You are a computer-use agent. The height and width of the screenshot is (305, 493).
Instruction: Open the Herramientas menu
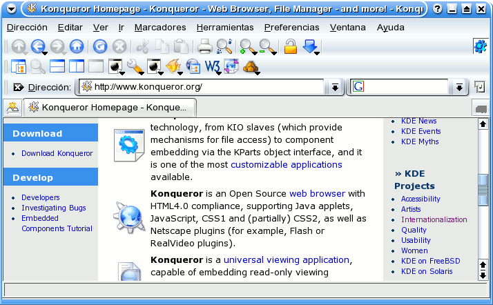pyautogui.click(x=225, y=28)
